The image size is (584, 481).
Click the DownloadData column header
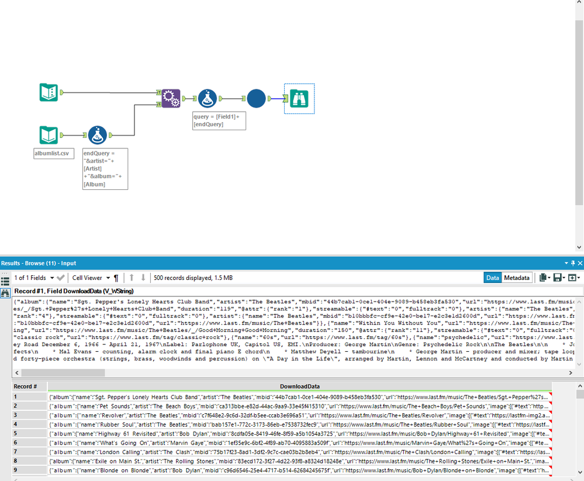point(299,386)
